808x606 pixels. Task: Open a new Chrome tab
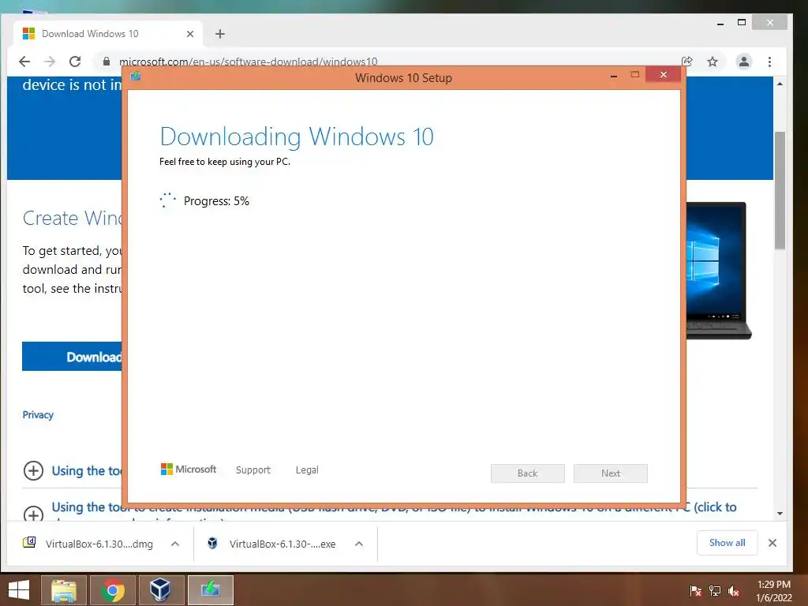220,34
